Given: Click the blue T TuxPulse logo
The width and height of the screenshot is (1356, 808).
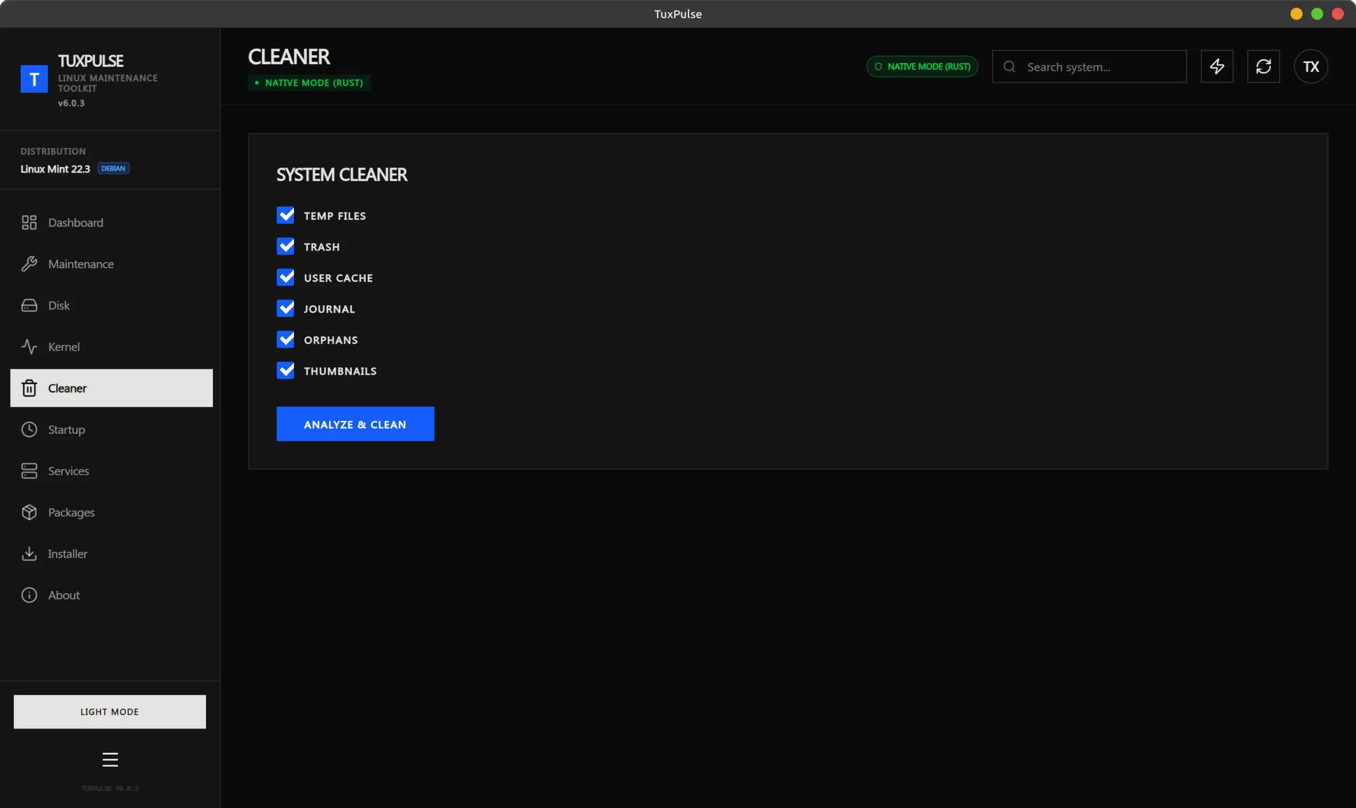Looking at the screenshot, I should pos(34,79).
